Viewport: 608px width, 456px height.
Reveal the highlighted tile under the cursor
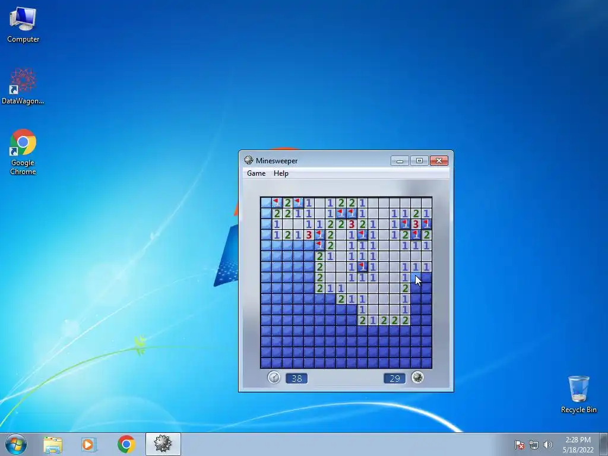tap(416, 277)
